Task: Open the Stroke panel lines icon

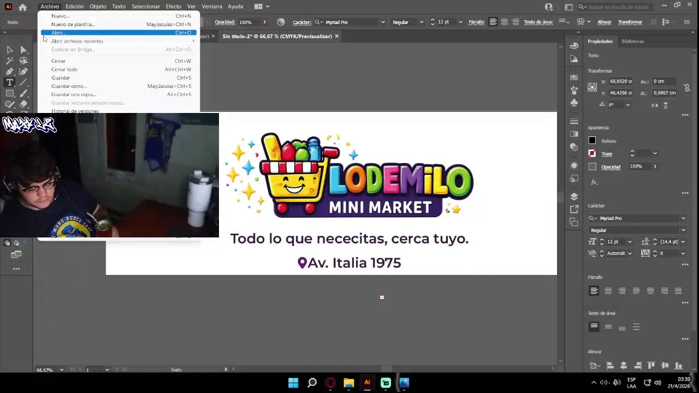Action: [574, 121]
